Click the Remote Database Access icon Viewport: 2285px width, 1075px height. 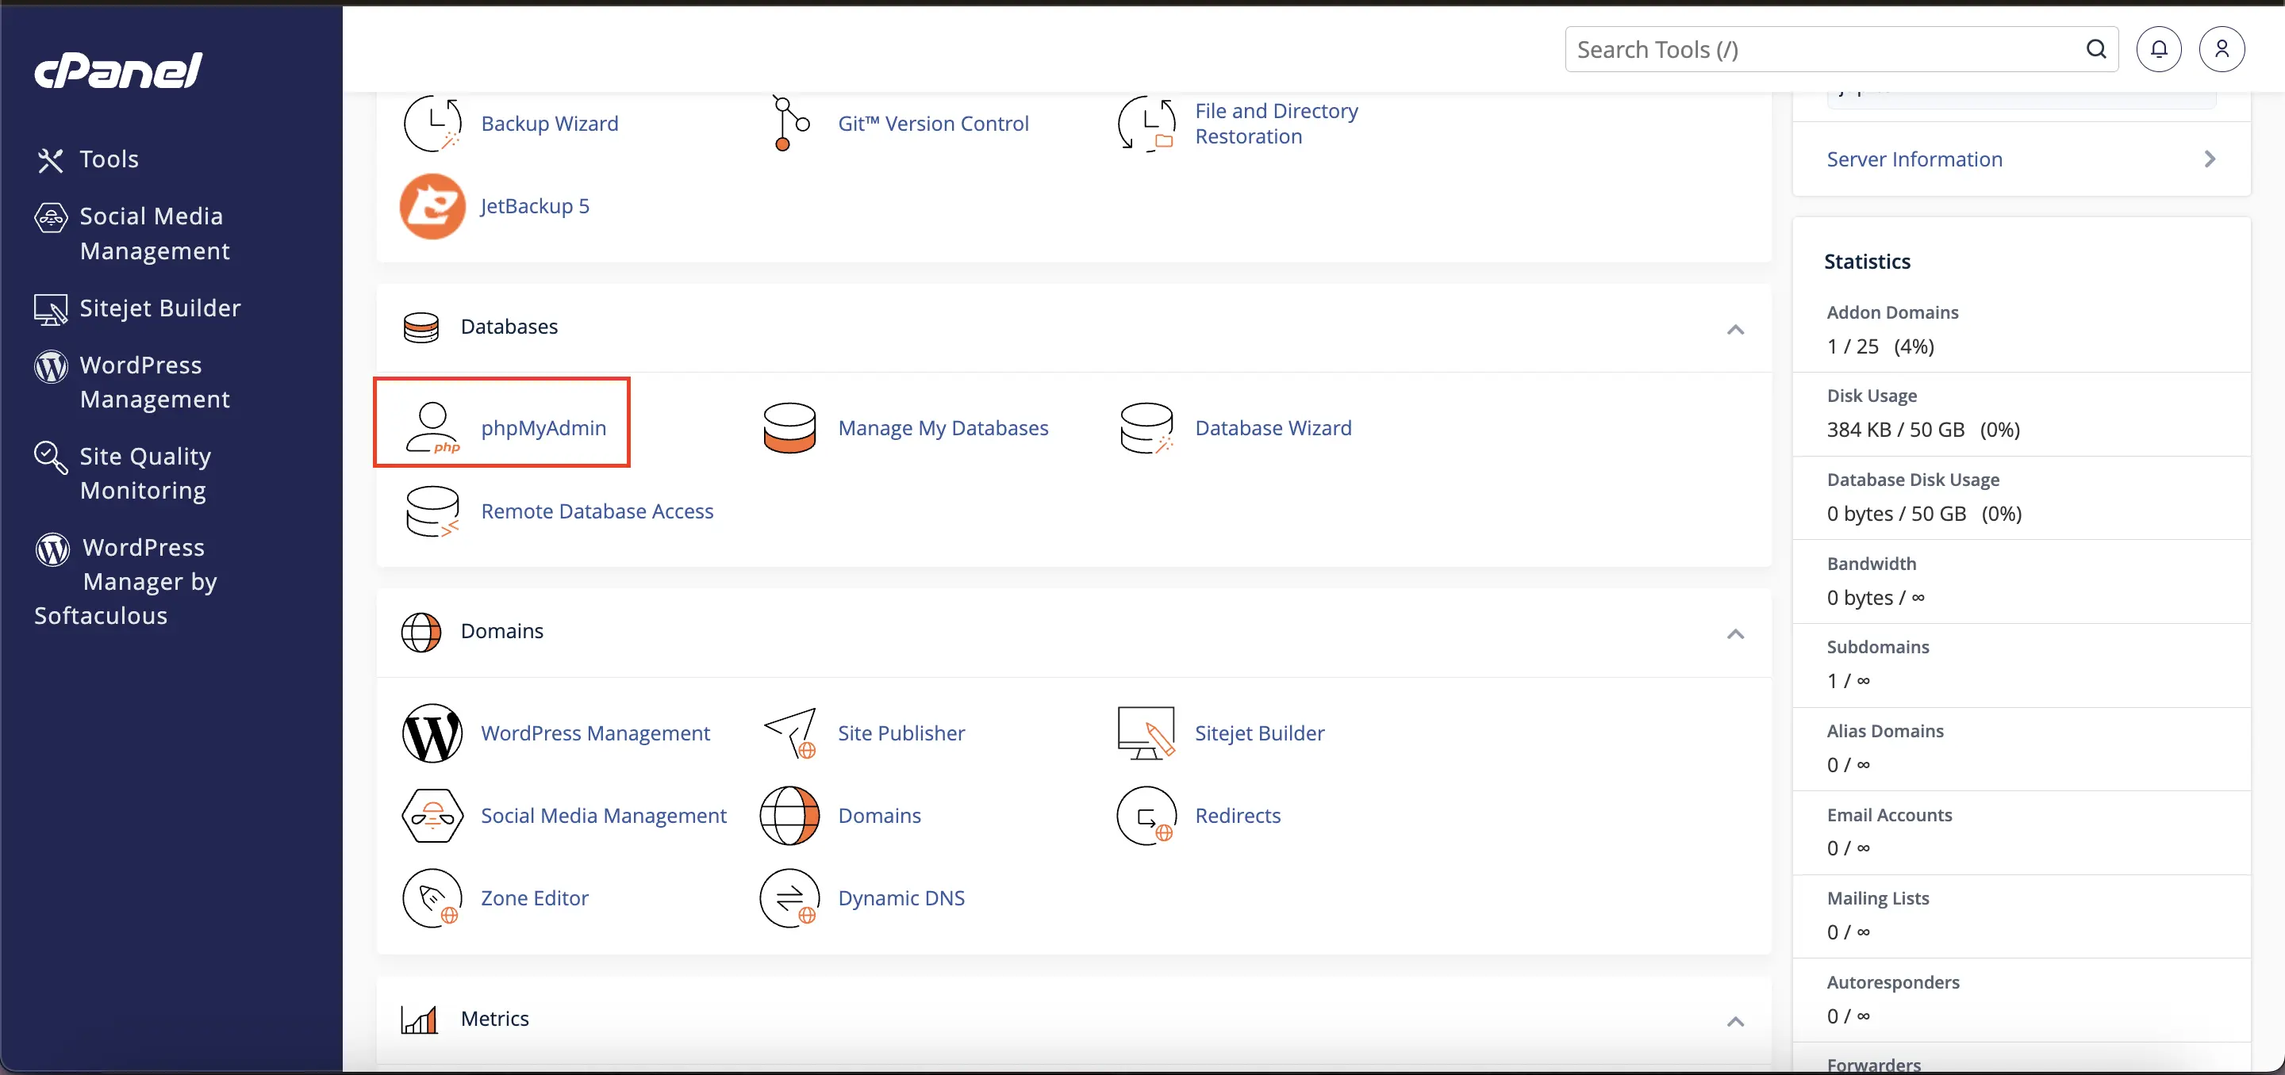(433, 511)
